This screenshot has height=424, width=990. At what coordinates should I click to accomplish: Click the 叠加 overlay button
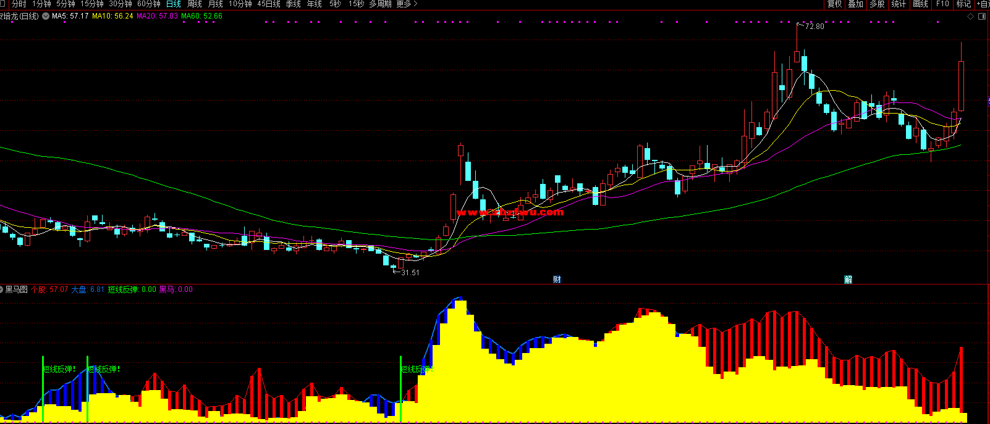tap(856, 4)
